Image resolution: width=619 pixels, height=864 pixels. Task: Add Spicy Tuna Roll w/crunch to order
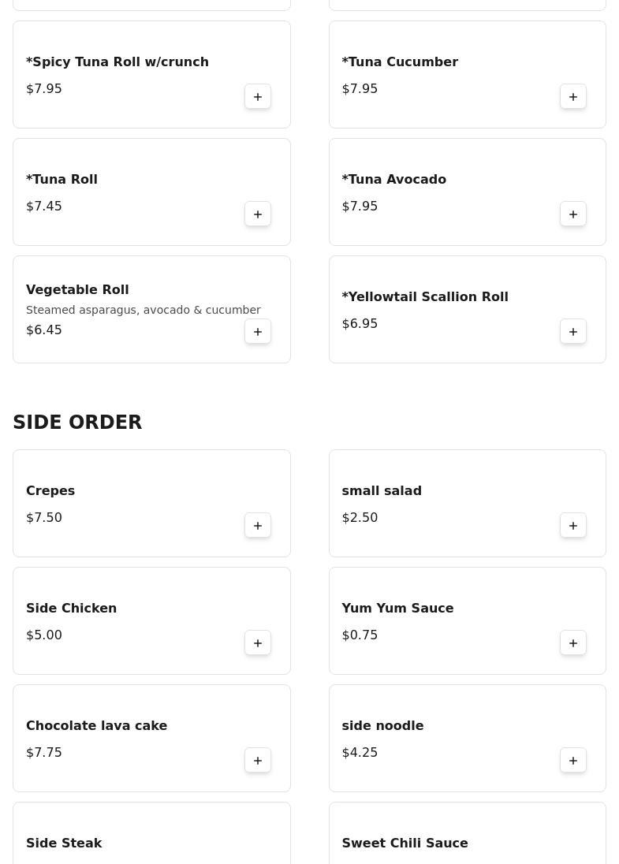[258, 97]
